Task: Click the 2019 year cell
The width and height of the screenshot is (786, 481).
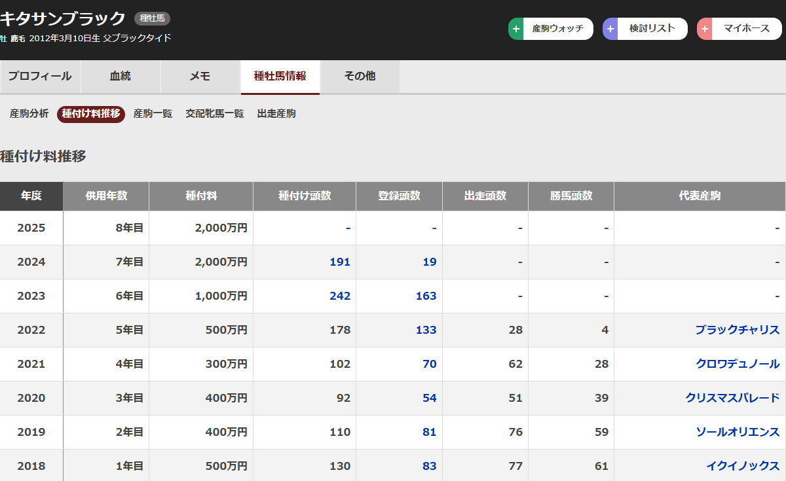Action: 31,432
